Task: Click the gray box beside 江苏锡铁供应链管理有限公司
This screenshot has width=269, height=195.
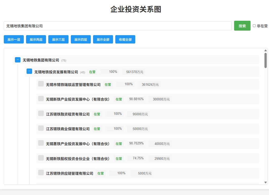Action: tap(41, 173)
